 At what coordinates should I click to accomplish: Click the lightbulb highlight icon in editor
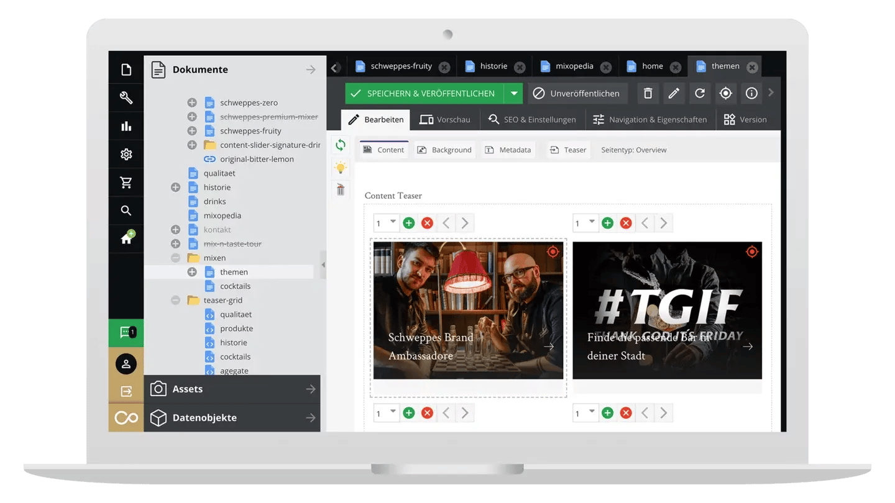[340, 168]
